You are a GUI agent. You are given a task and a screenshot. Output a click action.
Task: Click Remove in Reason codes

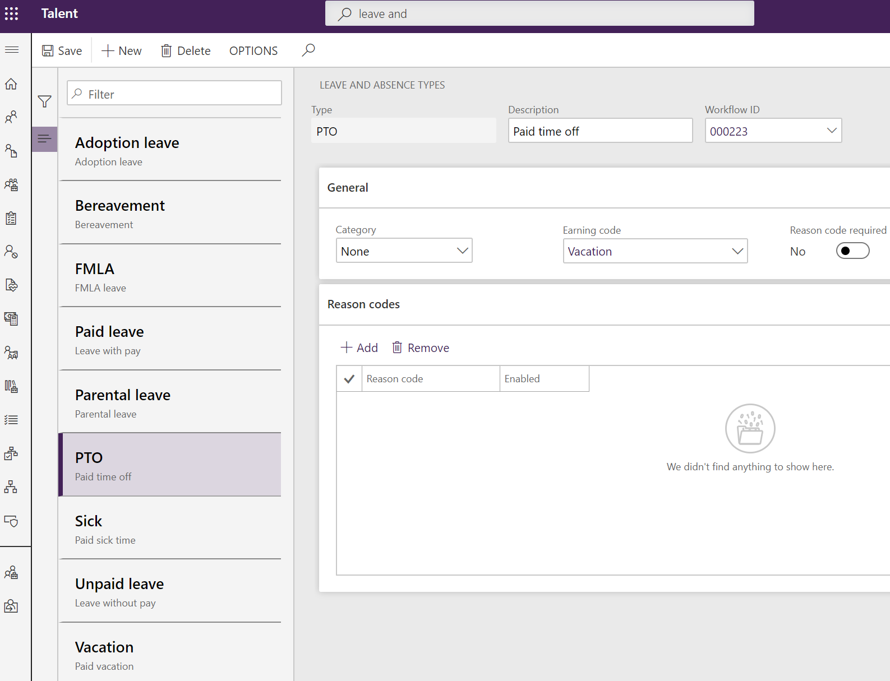[x=421, y=348]
